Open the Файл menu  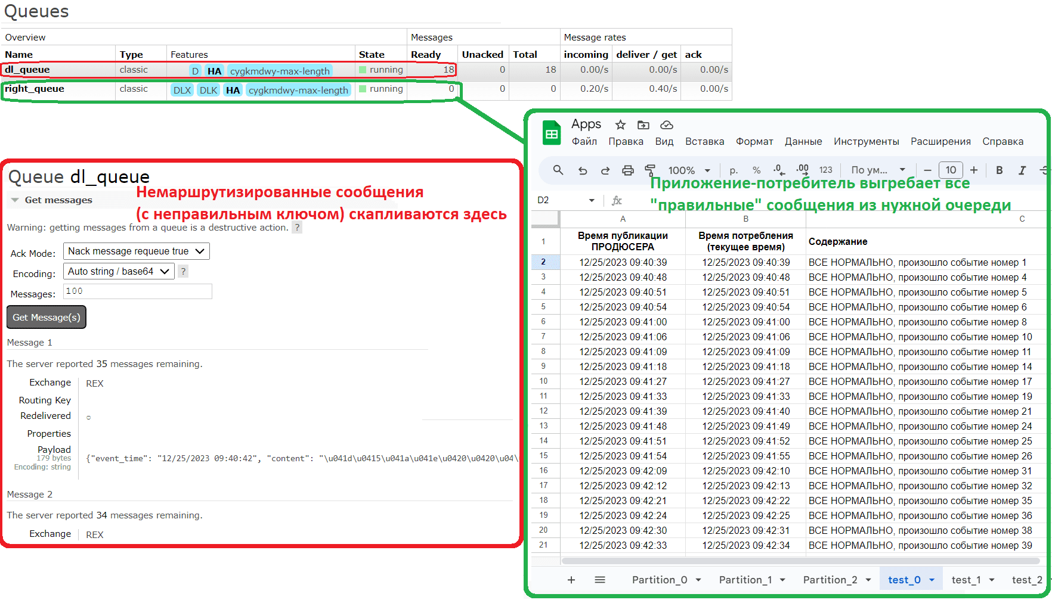tap(584, 142)
